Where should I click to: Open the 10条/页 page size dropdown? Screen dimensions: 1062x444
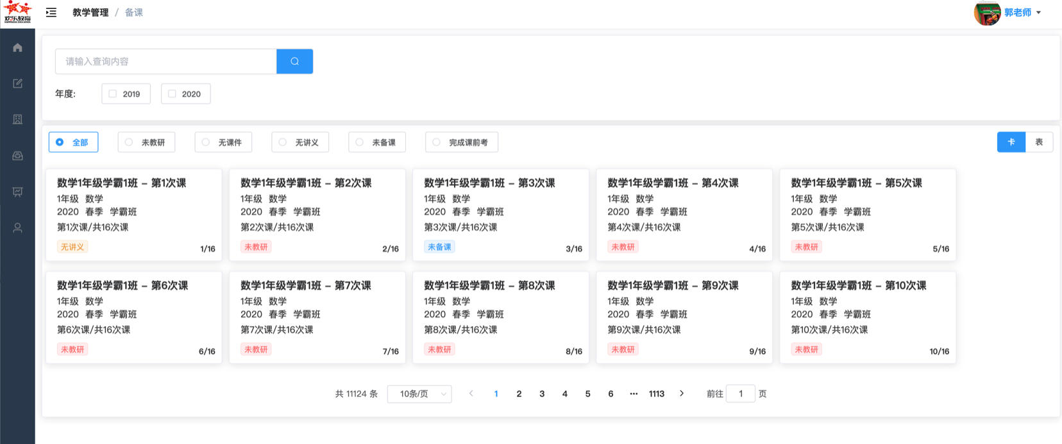419,394
